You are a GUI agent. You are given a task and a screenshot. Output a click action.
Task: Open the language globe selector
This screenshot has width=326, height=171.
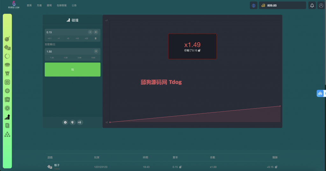[253, 5]
